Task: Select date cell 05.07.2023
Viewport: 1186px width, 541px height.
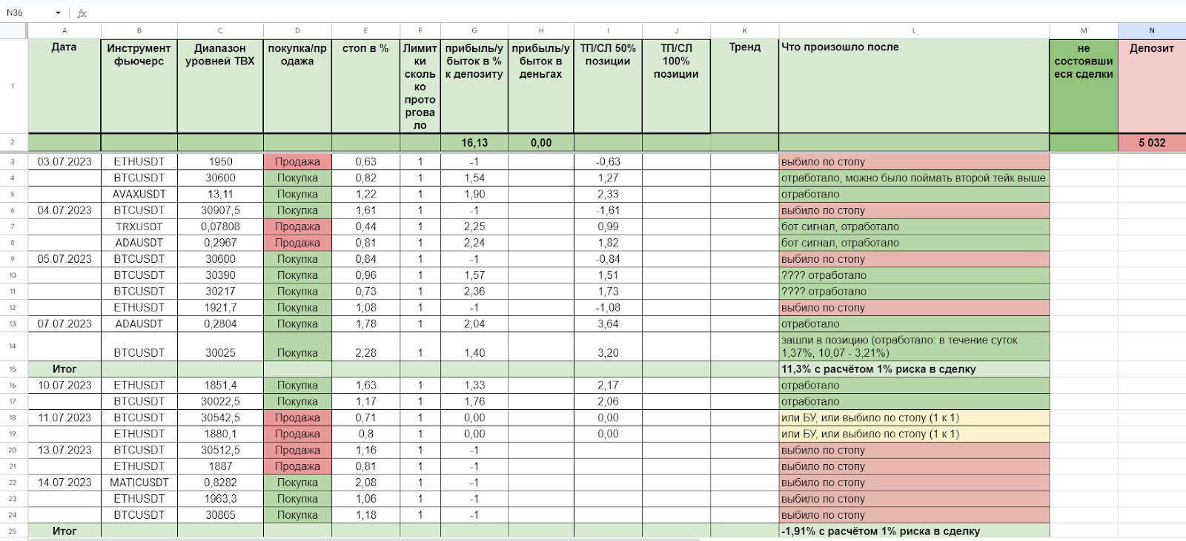Action: [x=64, y=259]
